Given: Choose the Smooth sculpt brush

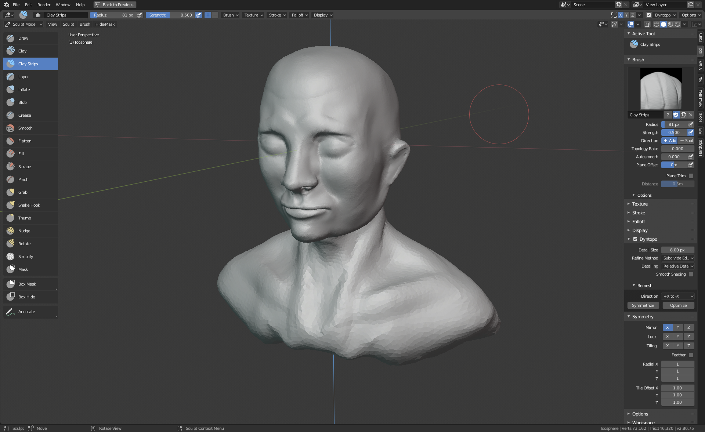Looking at the screenshot, I should pyautogui.click(x=25, y=128).
